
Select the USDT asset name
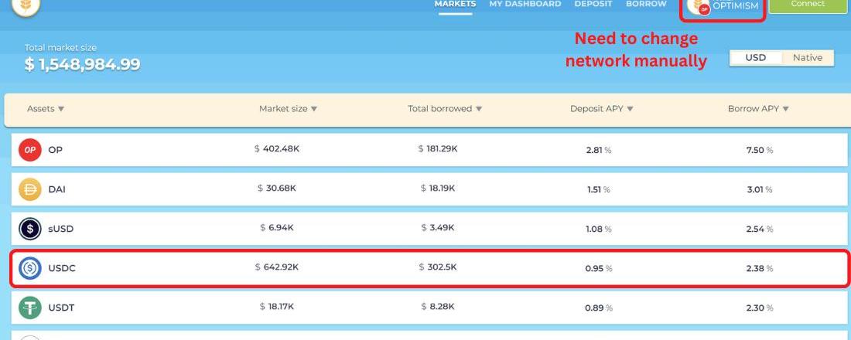click(61, 308)
